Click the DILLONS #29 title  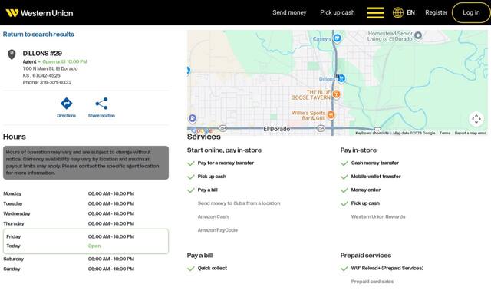pos(42,53)
